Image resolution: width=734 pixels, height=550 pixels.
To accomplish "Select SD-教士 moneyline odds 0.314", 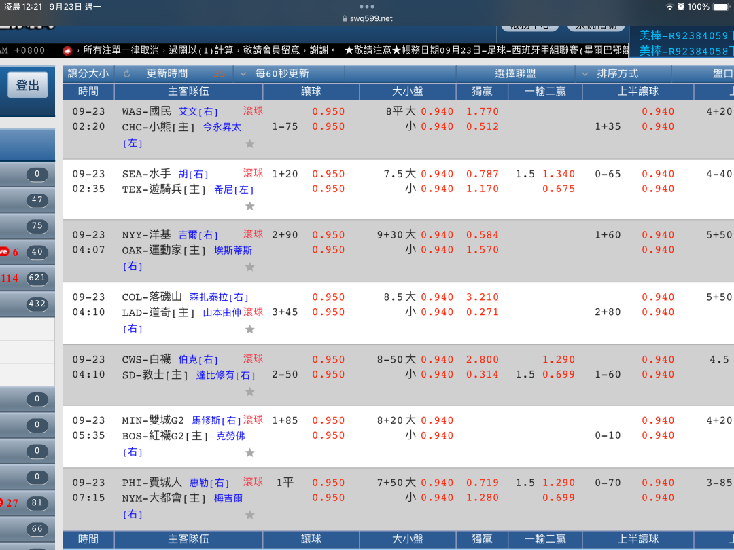I will [x=482, y=375].
